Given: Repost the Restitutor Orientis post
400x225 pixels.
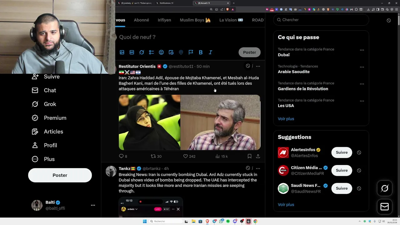Looking at the screenshot, I should coord(156,156).
